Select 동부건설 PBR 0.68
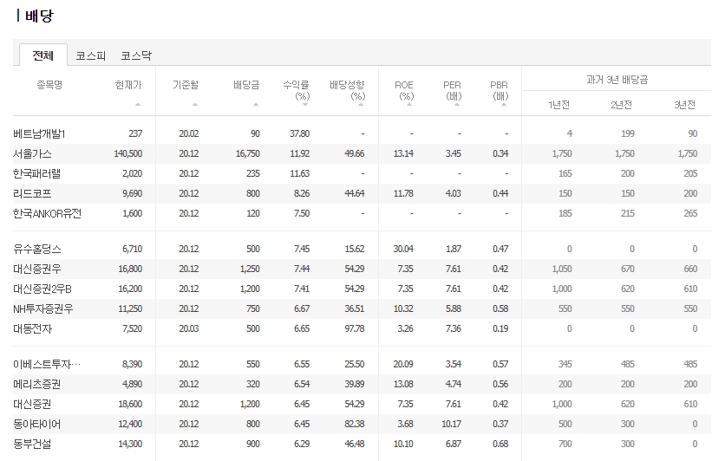 501,445
